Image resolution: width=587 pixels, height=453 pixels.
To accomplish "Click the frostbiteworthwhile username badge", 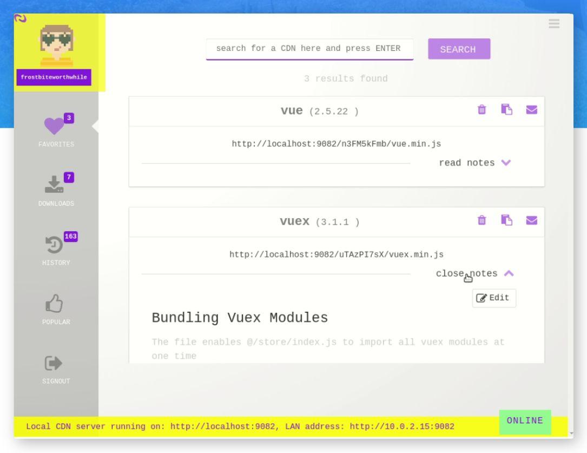I will [x=54, y=77].
